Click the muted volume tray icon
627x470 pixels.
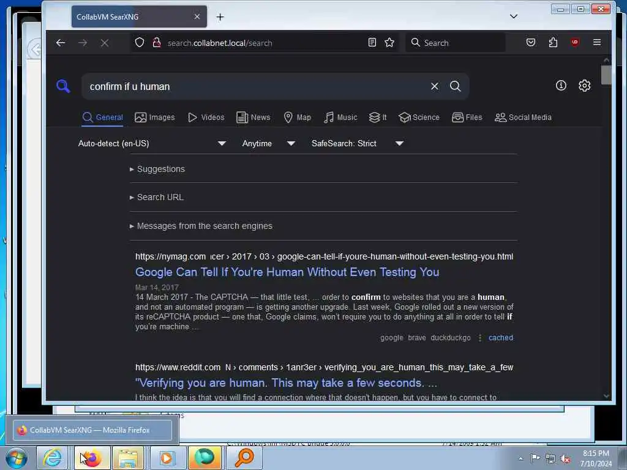565,459
